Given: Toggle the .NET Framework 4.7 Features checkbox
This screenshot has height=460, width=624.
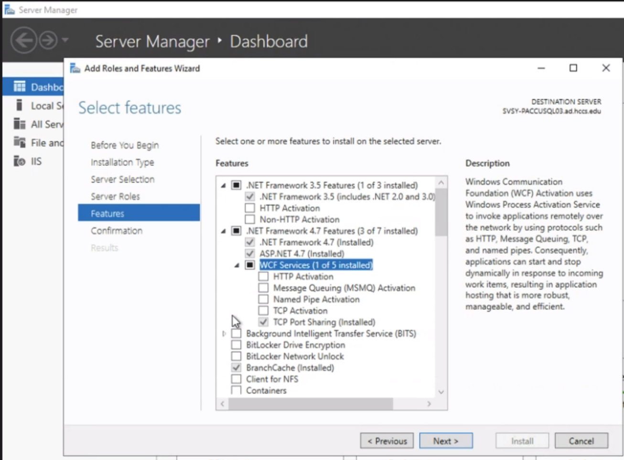Looking at the screenshot, I should pyautogui.click(x=237, y=231).
